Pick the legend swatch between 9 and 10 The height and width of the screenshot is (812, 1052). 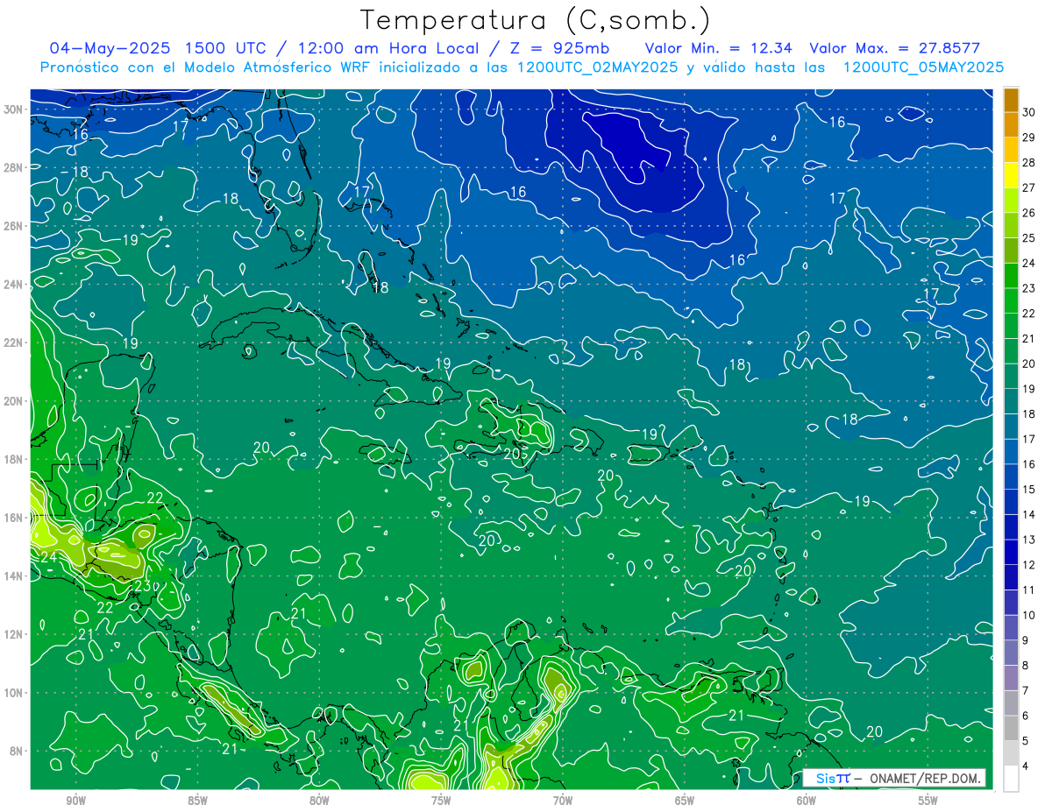click(x=1011, y=627)
